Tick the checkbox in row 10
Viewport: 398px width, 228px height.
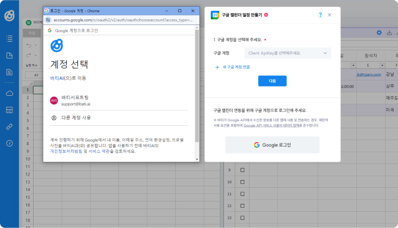coord(242,182)
